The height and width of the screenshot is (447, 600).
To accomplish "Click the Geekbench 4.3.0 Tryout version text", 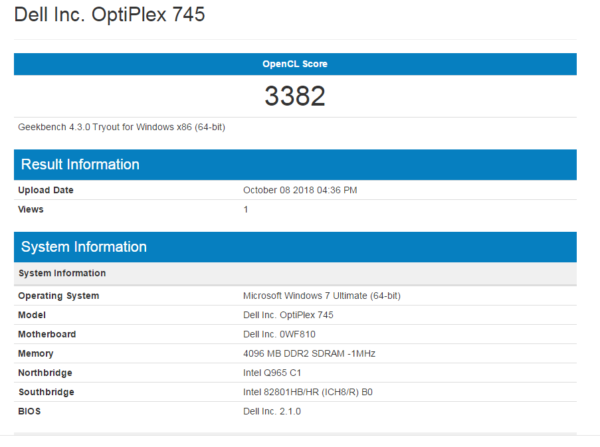I will (122, 127).
